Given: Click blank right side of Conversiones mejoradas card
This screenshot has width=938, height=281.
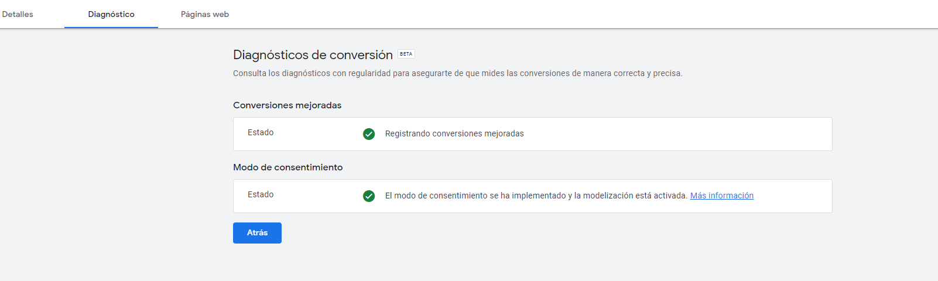Looking at the screenshot, I should [x=703, y=134].
